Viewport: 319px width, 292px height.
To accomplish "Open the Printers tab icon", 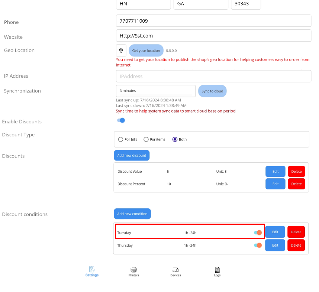I will pyautogui.click(x=134, y=270).
